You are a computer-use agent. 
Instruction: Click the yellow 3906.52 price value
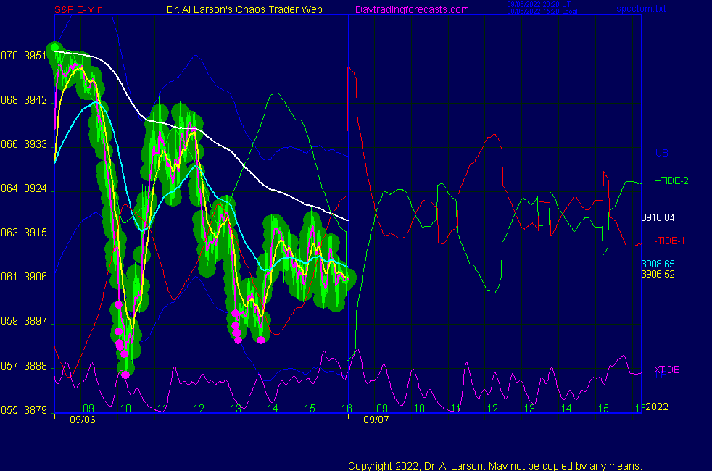coord(658,274)
